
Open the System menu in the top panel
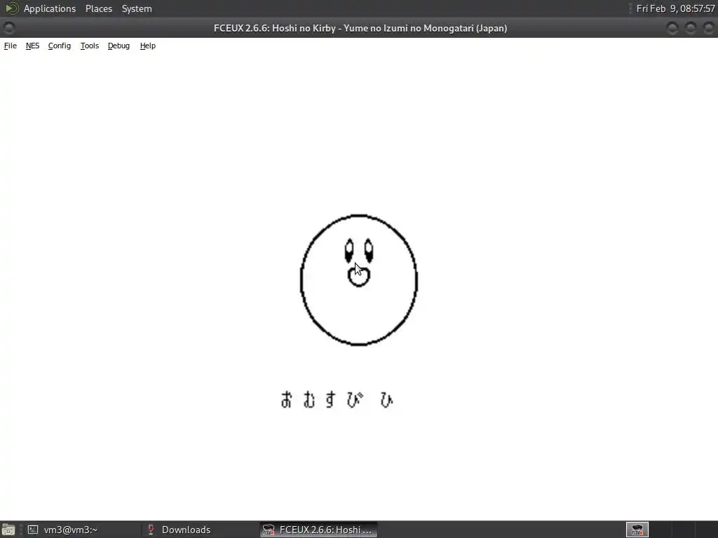click(x=137, y=8)
